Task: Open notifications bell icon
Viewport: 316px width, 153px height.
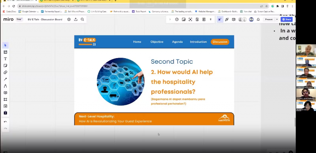Action: pyautogui.click(x=258, y=19)
